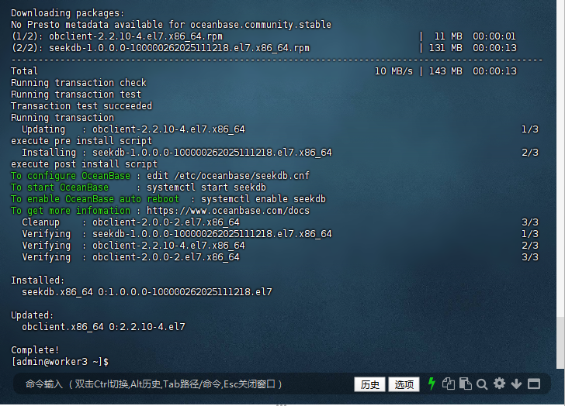
Task: Click the green lightning quick-command icon
Action: (x=432, y=384)
